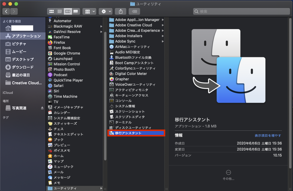Switch Finder to gallery view

(76, 11)
